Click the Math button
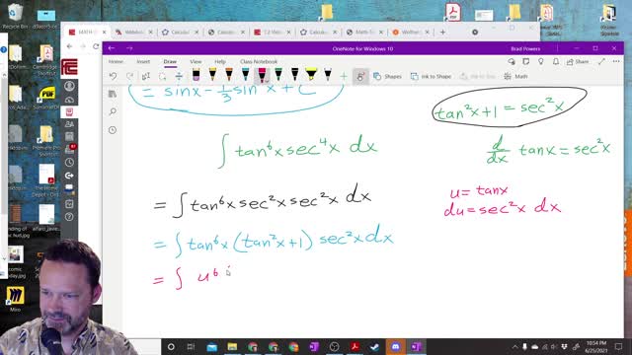 515,76
